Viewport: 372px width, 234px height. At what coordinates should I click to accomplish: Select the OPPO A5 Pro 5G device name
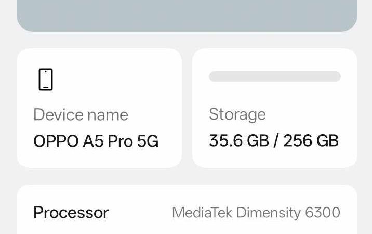(96, 141)
